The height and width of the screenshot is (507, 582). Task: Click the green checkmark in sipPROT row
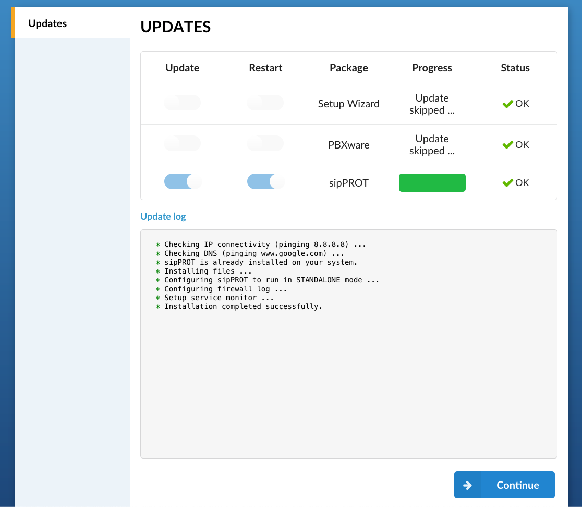[x=507, y=183]
